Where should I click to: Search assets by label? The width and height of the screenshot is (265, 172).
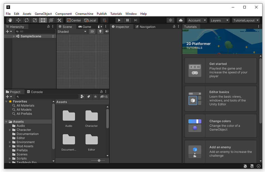(x=89, y=97)
